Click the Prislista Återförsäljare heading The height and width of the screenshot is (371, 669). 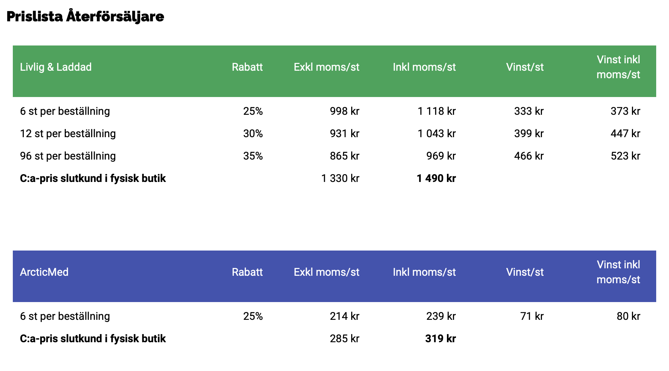pos(85,16)
